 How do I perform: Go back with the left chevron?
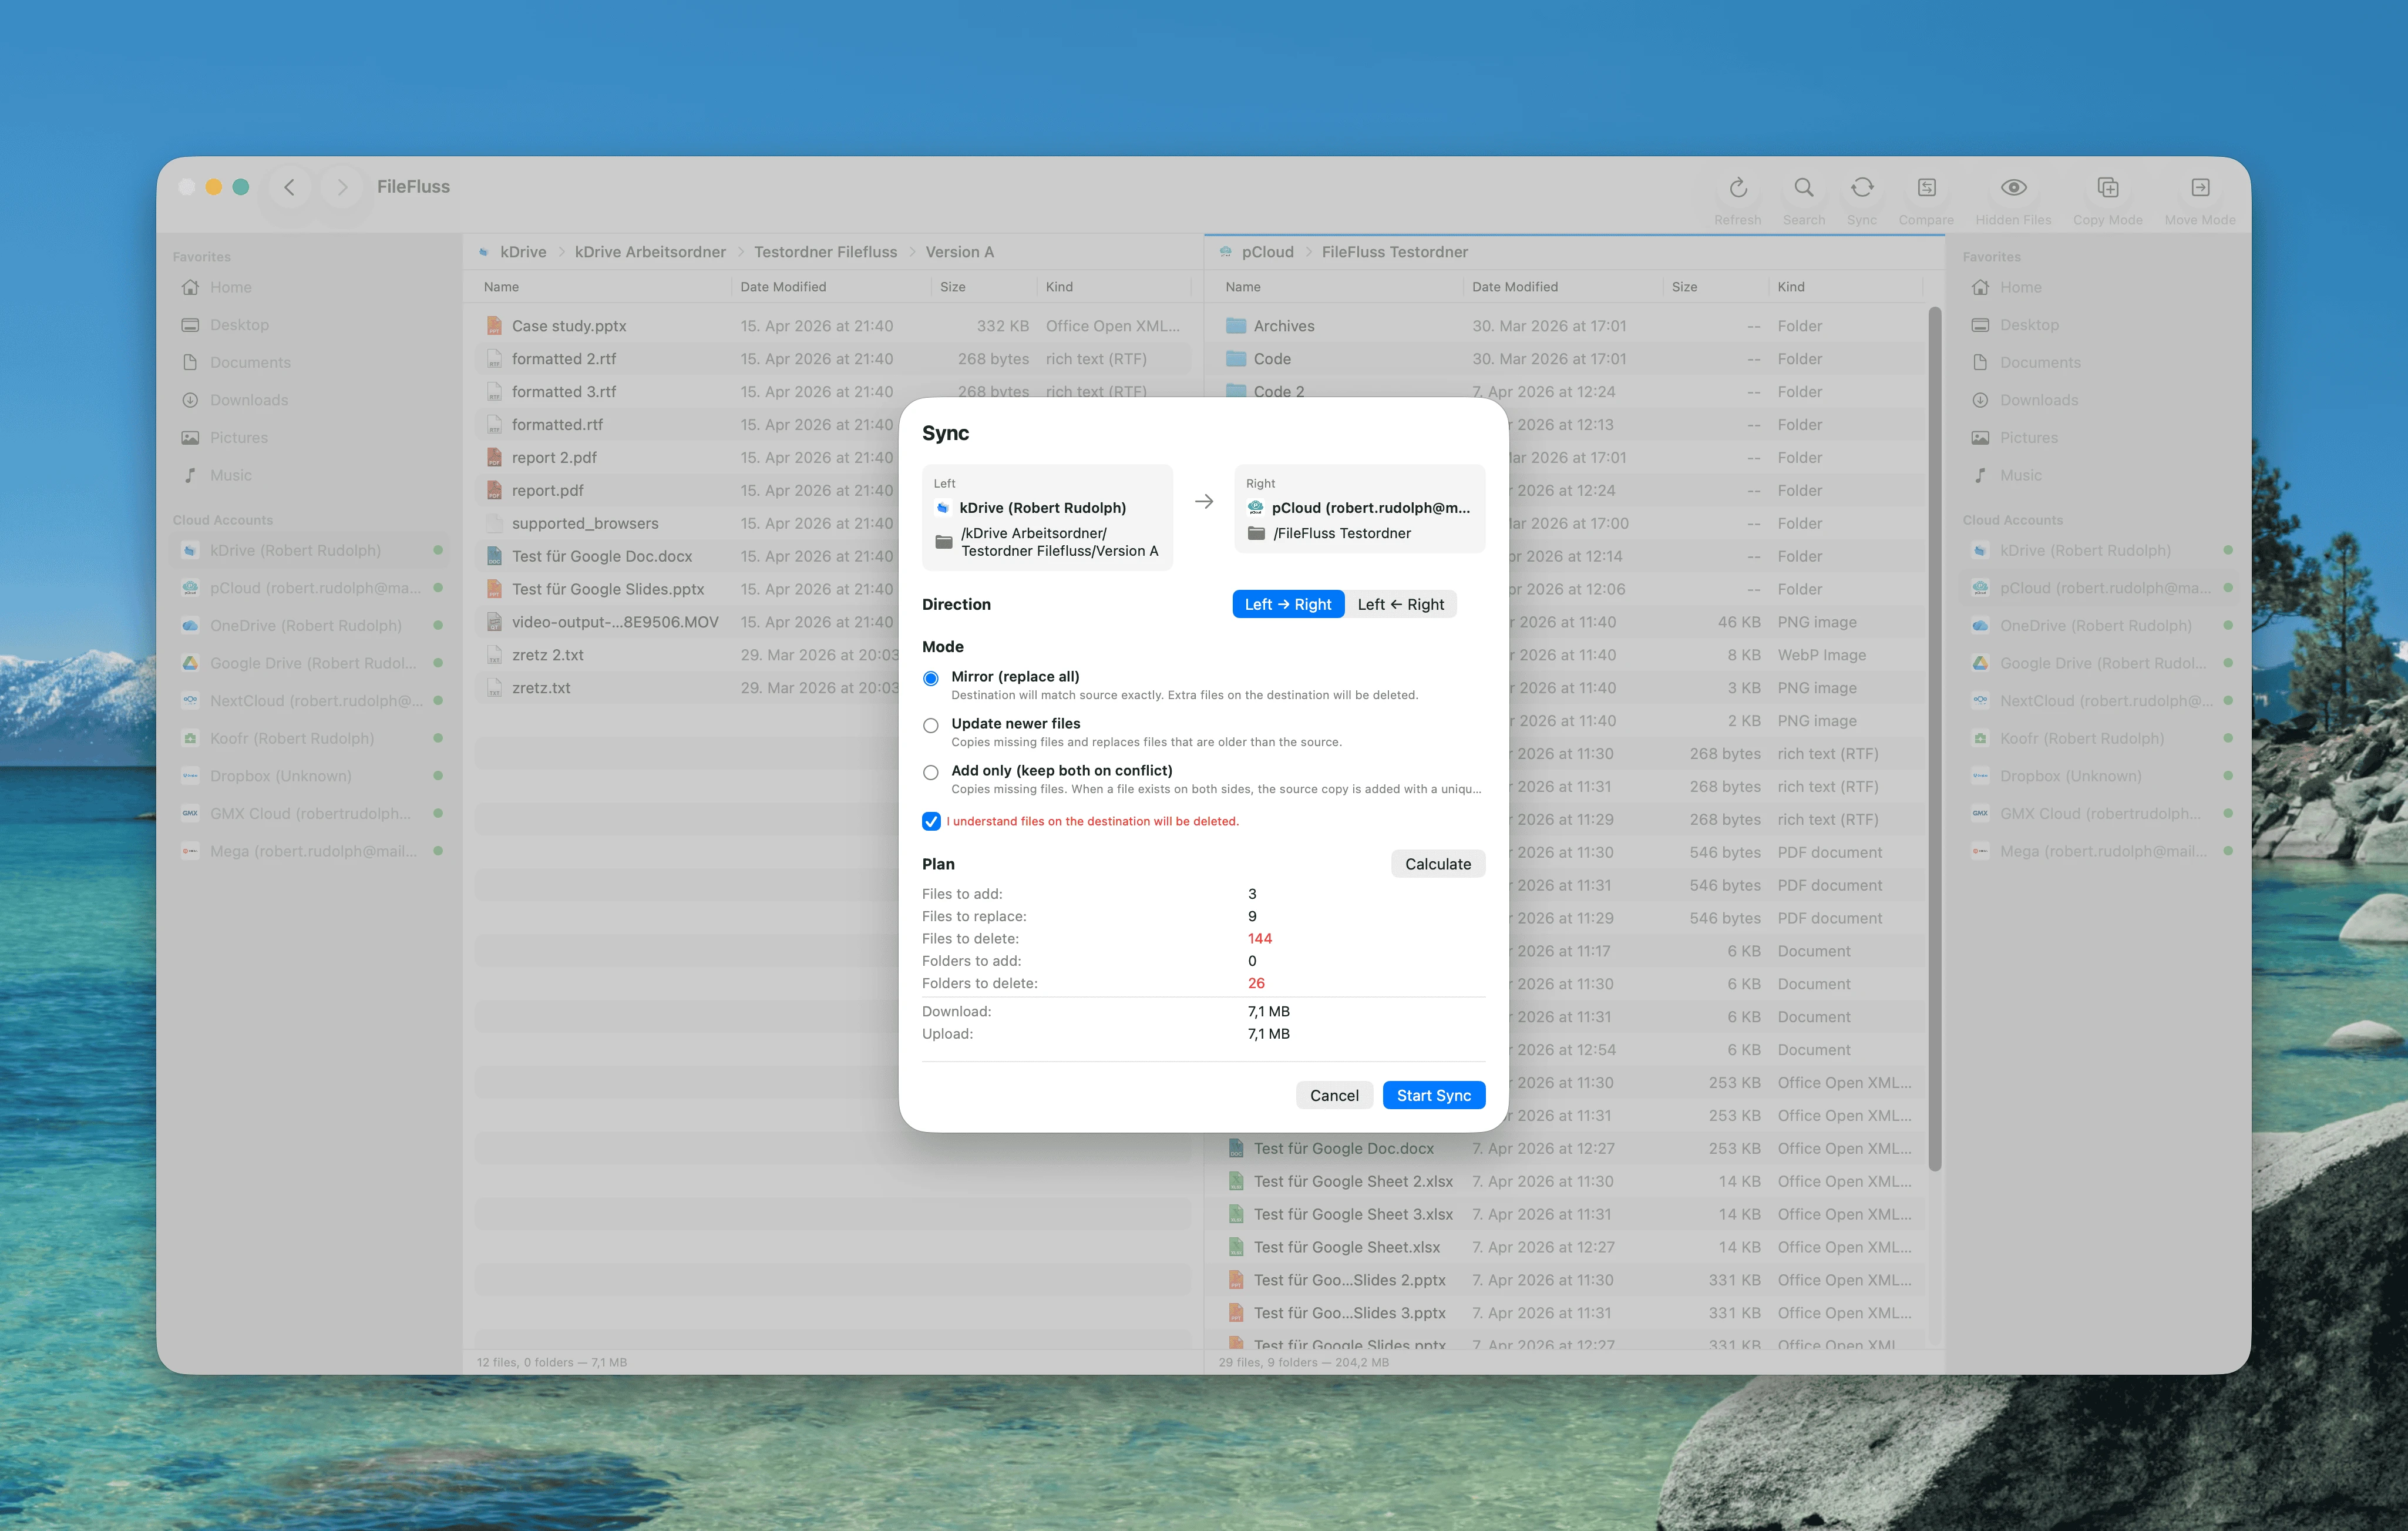click(289, 187)
